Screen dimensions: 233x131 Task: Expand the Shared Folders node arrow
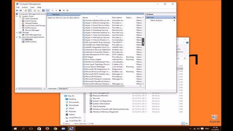[x=20, y=23]
